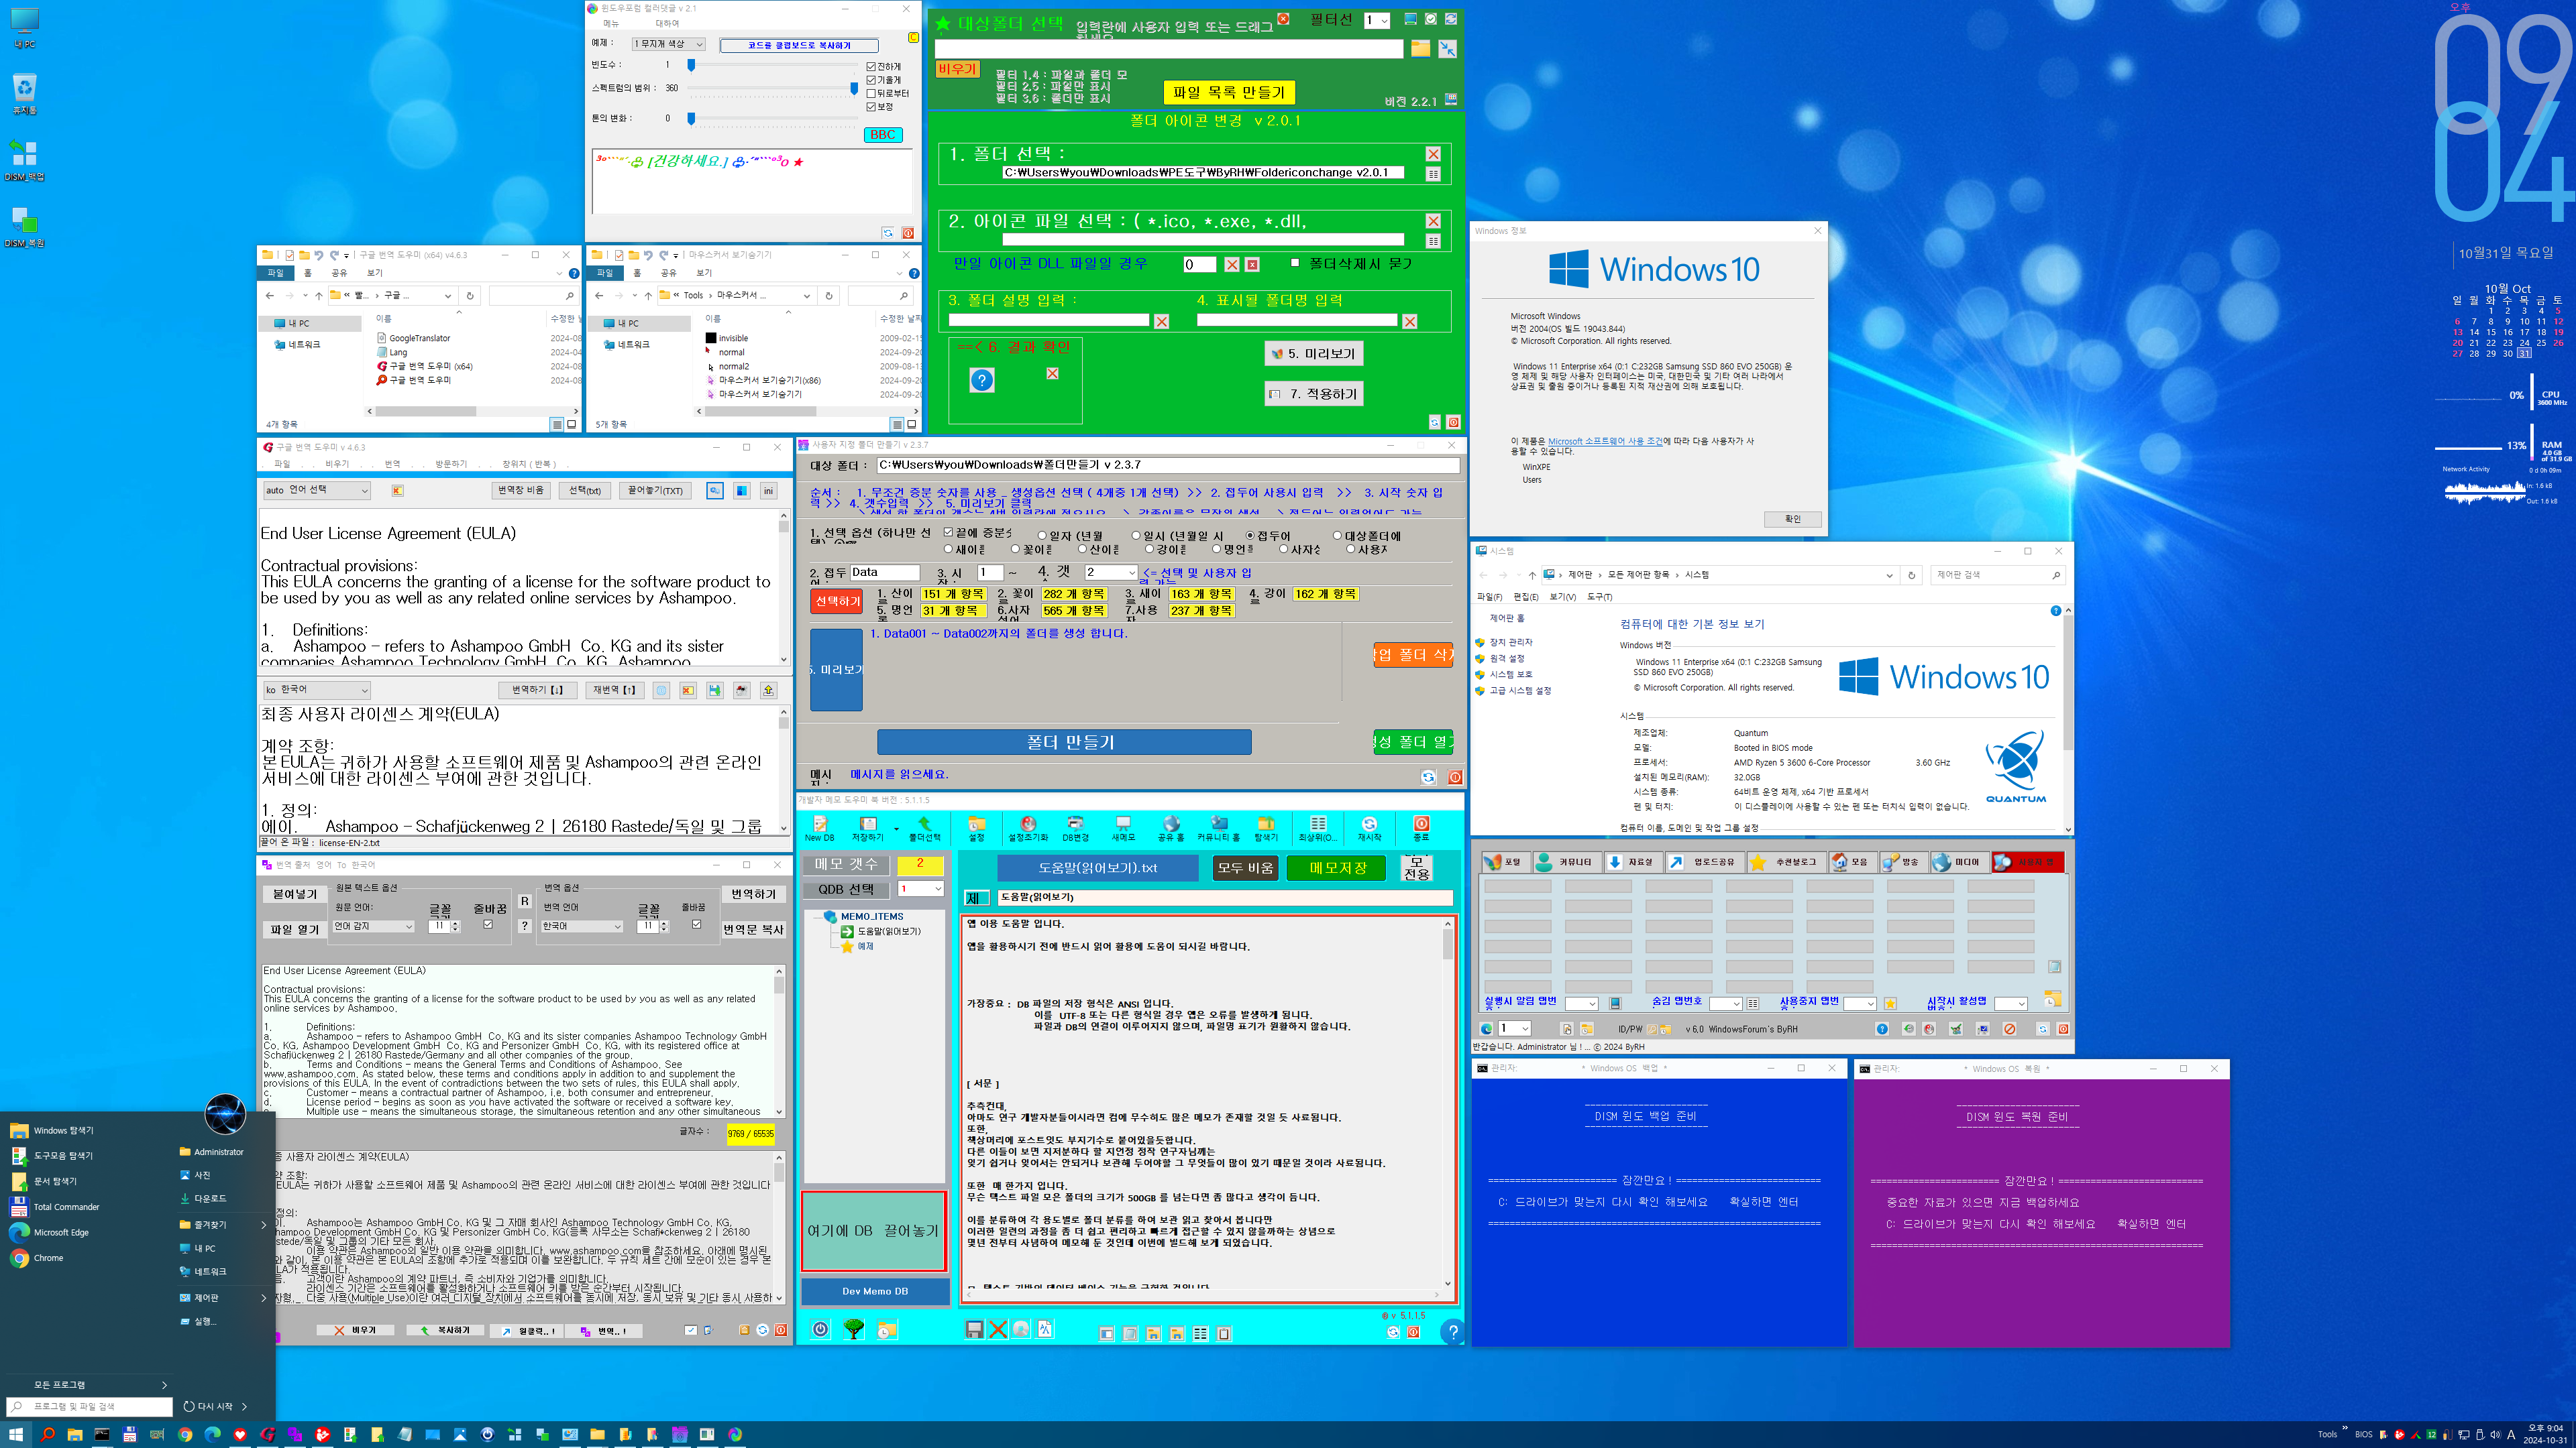
Task: Open 보기 tab in 마우스커서 explorer window
Action: pyautogui.click(x=704, y=273)
